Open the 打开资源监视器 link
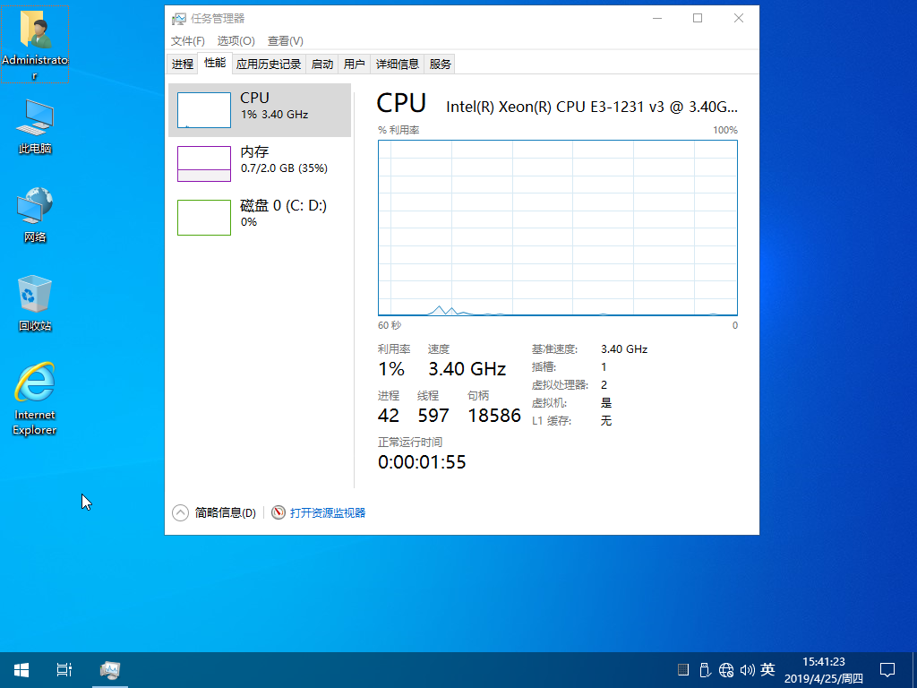 328,513
